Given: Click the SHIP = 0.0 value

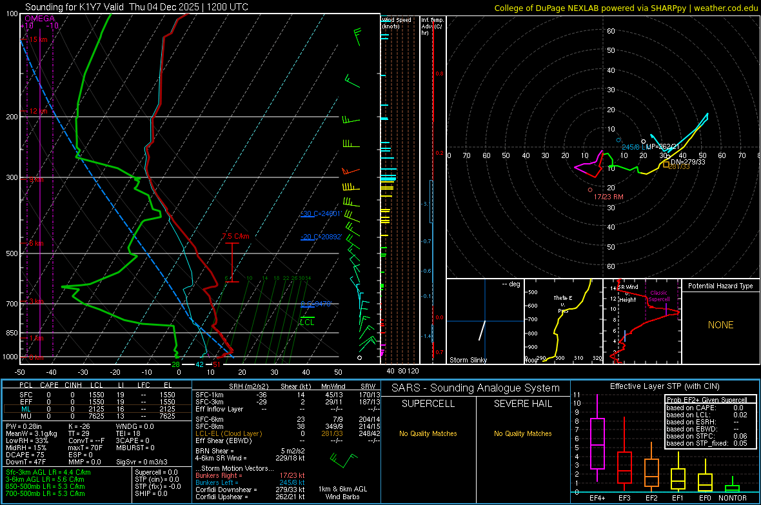Looking at the screenshot, I should pyautogui.click(x=151, y=494).
